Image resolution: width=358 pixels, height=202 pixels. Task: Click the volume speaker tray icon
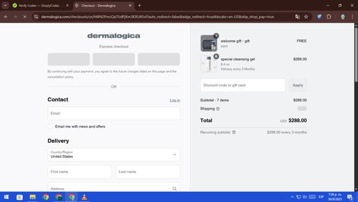tap(305, 197)
